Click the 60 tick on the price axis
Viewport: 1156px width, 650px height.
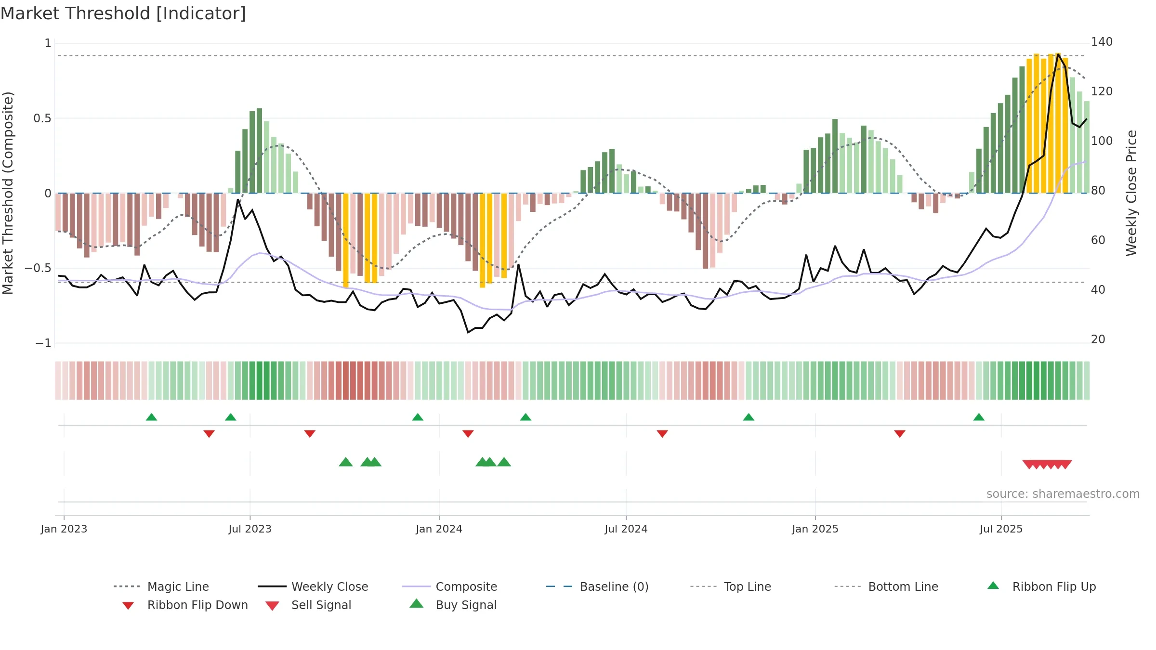pos(1098,240)
